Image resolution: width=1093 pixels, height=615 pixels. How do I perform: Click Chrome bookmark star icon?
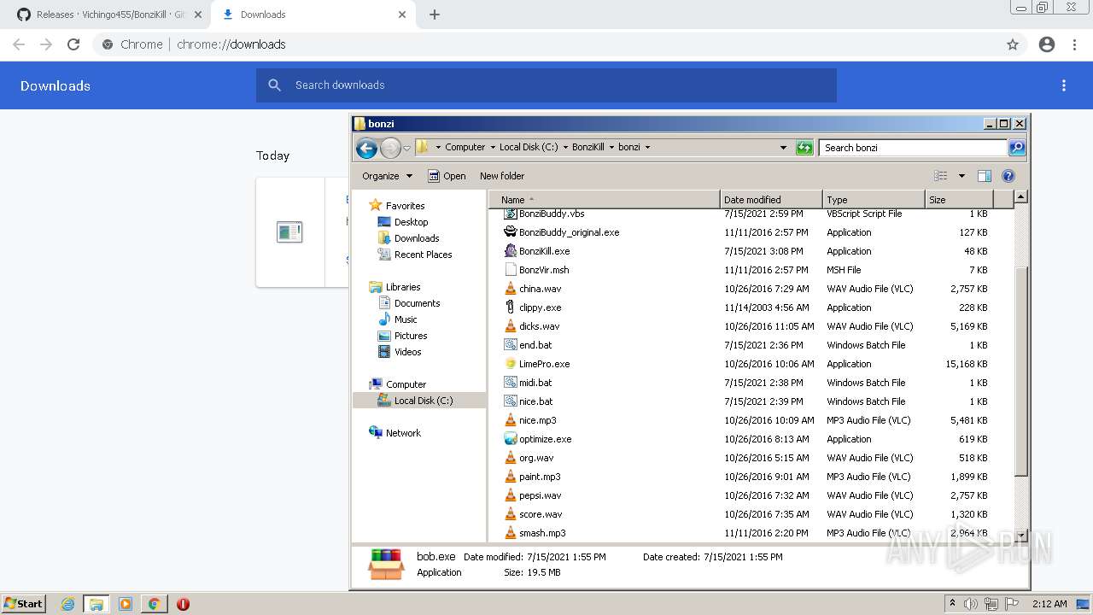(1013, 44)
